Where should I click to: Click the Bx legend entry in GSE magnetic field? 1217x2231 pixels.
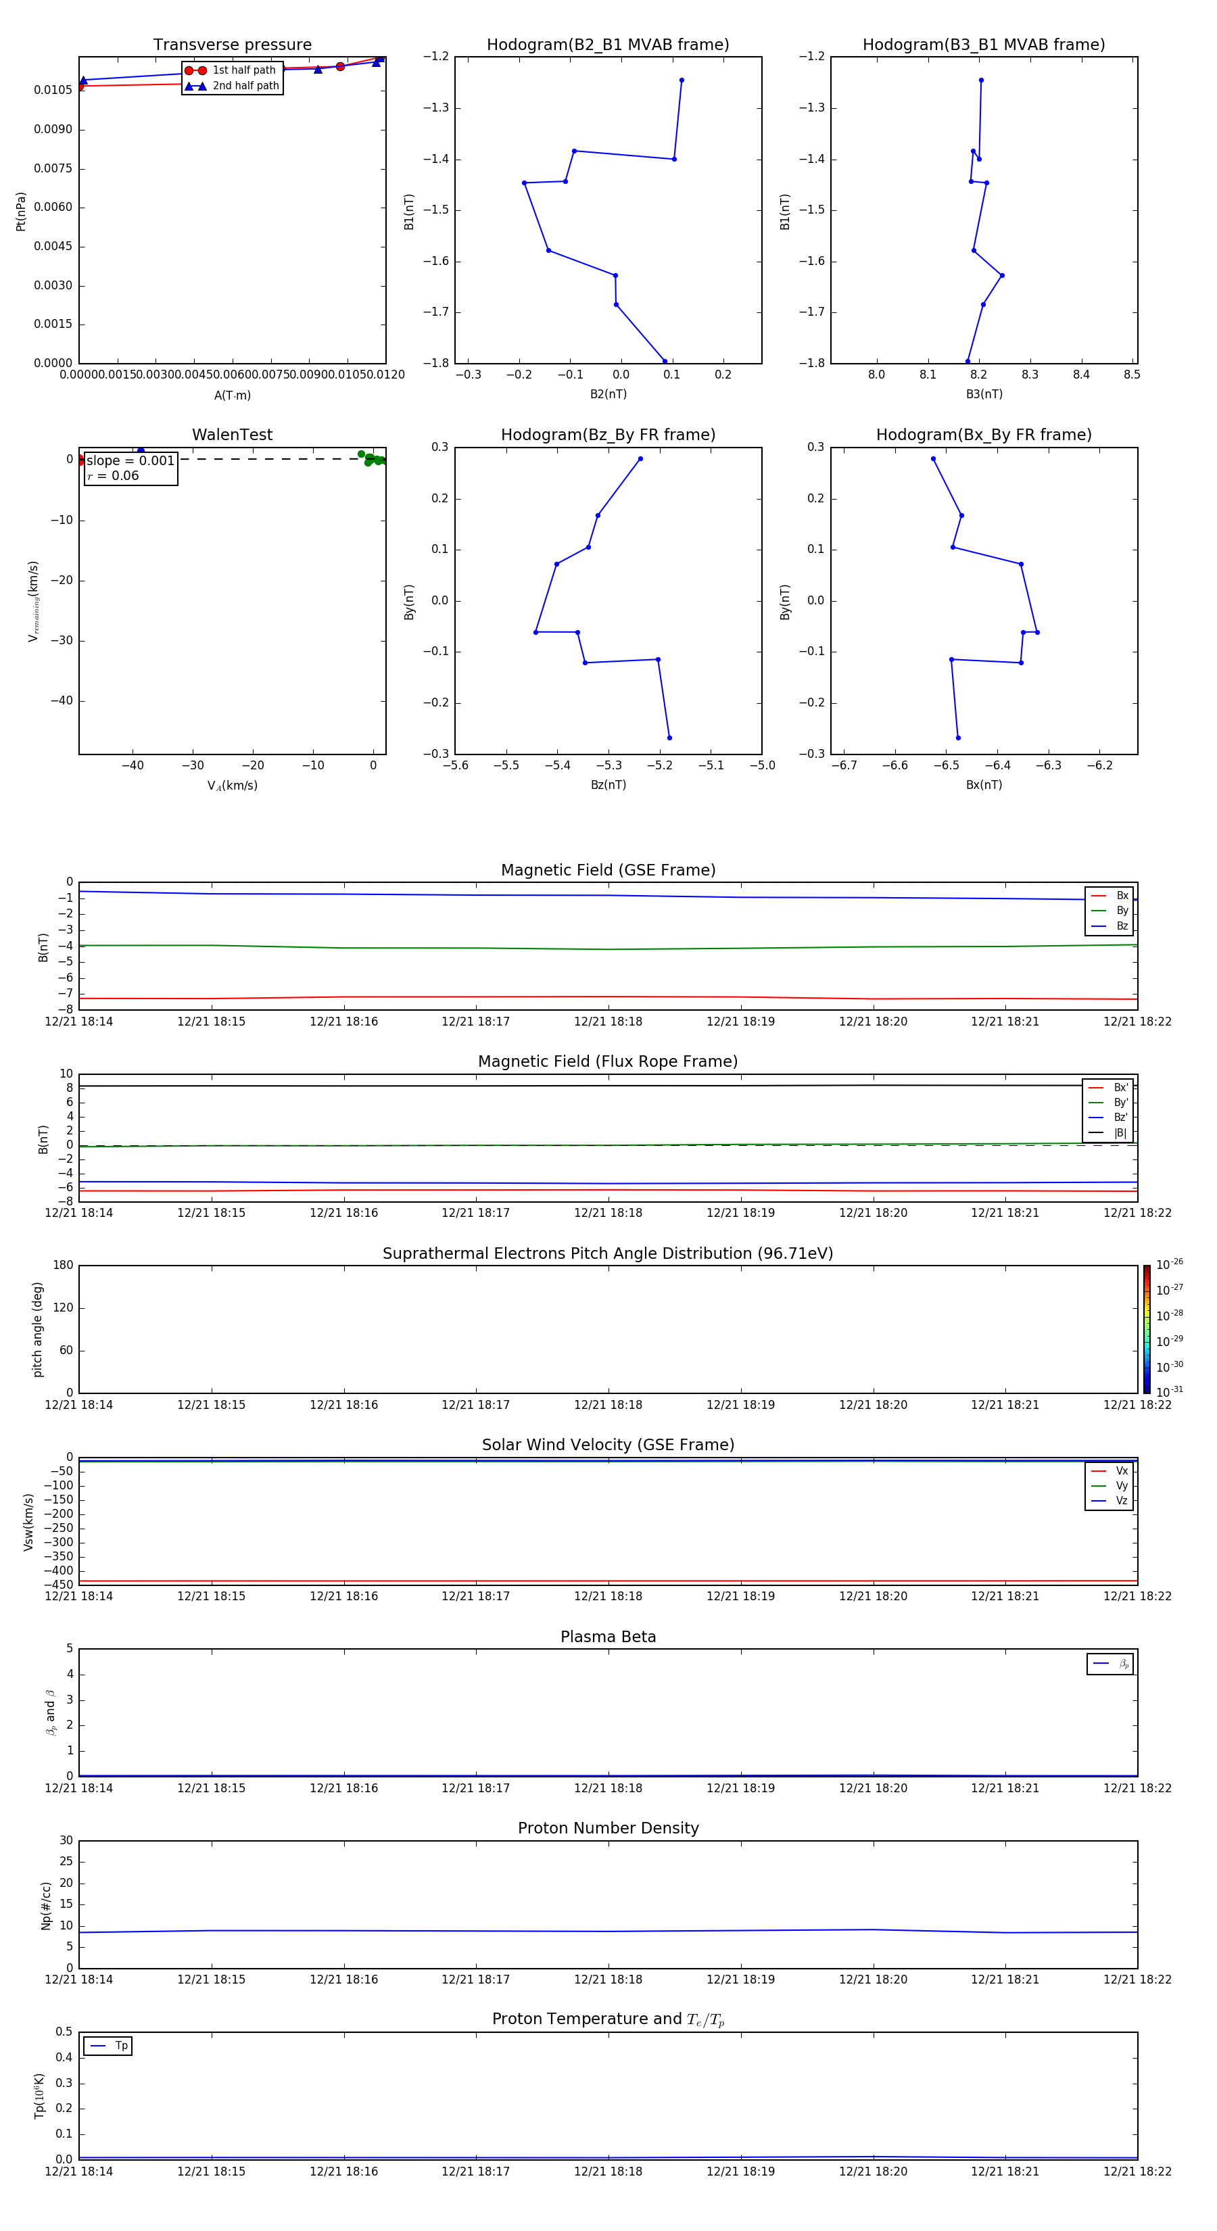[1109, 896]
